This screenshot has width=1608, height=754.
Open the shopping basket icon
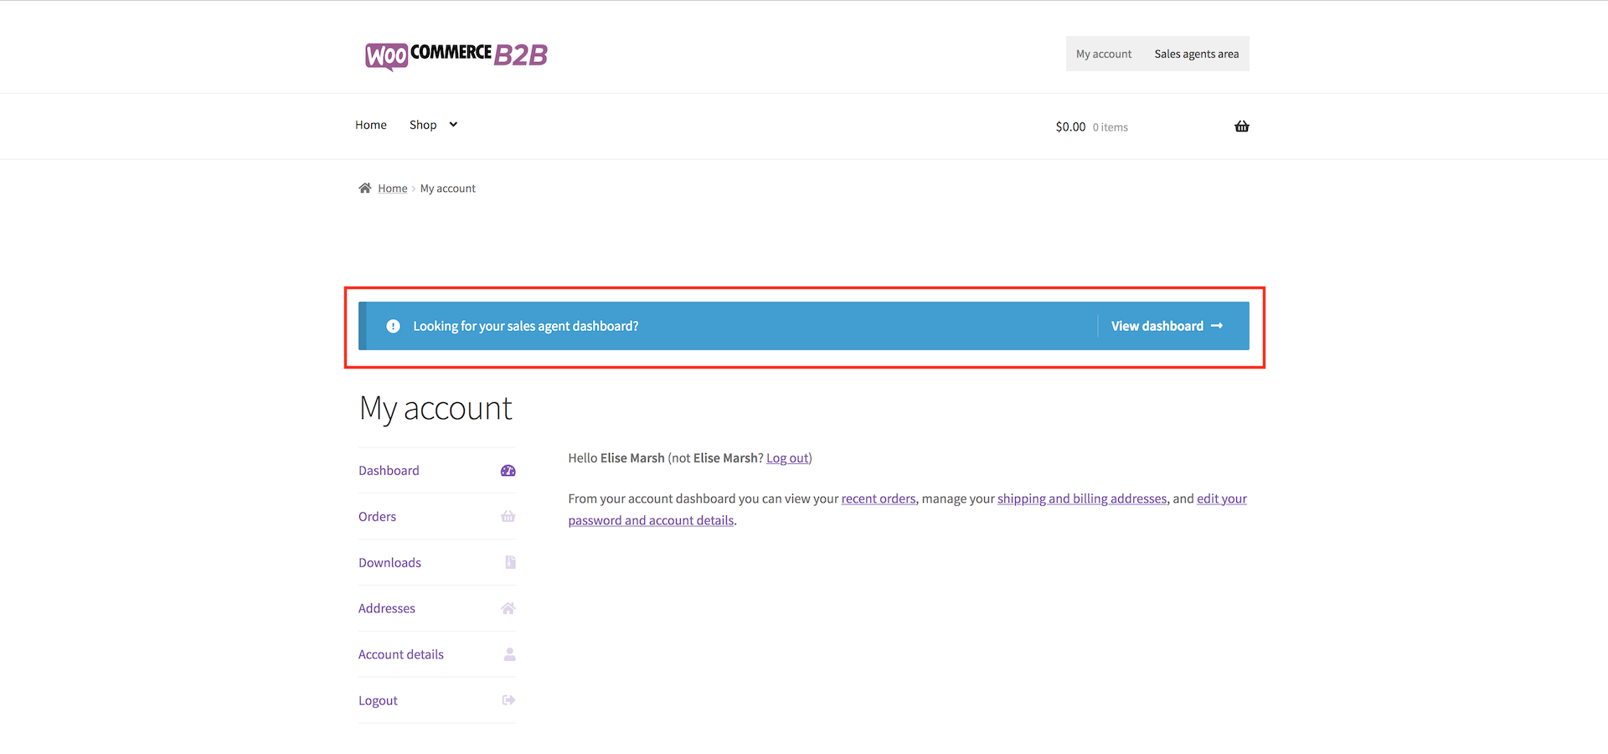(1241, 127)
